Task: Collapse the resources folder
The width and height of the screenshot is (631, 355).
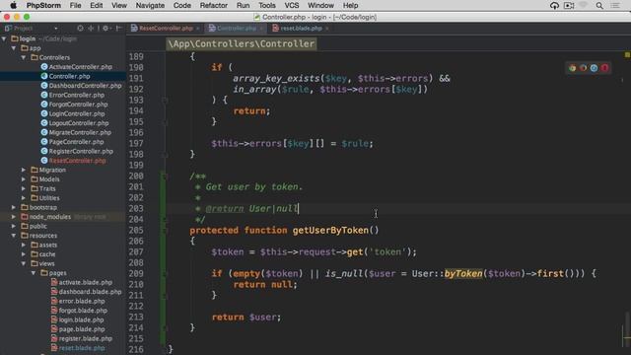Action: click(x=14, y=236)
